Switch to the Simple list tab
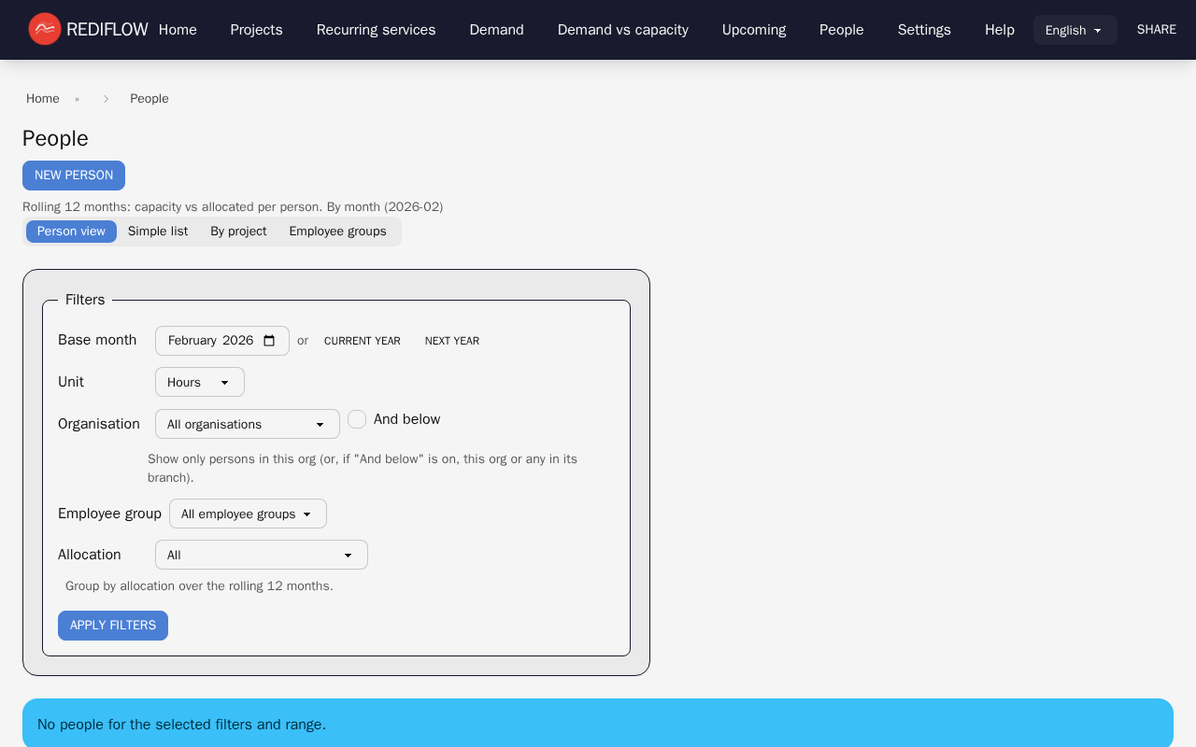The height and width of the screenshot is (747, 1196). click(158, 232)
